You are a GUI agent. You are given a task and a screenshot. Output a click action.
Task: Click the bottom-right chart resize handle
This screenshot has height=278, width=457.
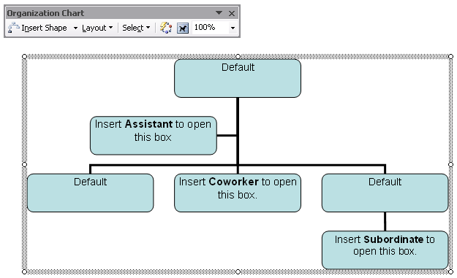(451, 272)
